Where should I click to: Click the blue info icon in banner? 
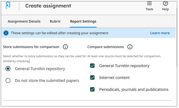tap(6, 33)
